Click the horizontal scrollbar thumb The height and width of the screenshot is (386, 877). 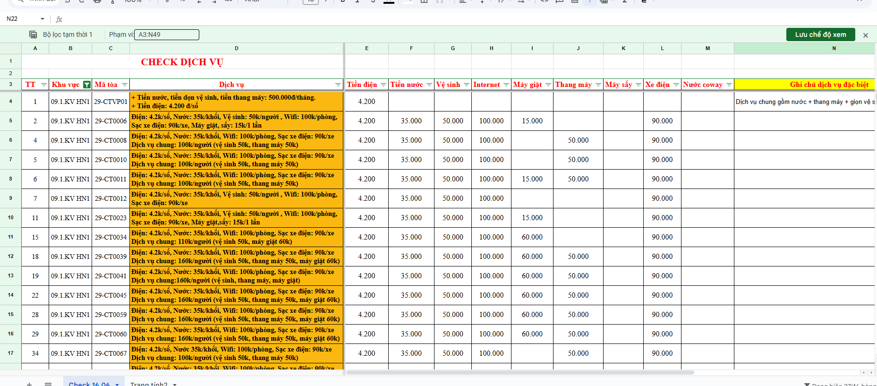click(519, 372)
